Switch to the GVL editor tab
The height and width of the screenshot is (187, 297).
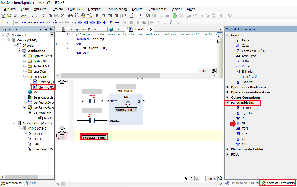click(117, 29)
